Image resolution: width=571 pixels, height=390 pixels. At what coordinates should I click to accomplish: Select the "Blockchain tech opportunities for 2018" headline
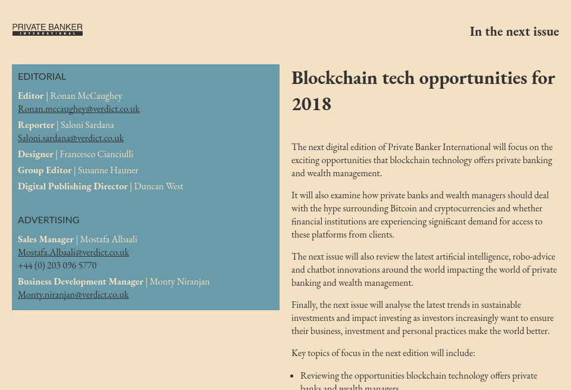click(x=423, y=91)
